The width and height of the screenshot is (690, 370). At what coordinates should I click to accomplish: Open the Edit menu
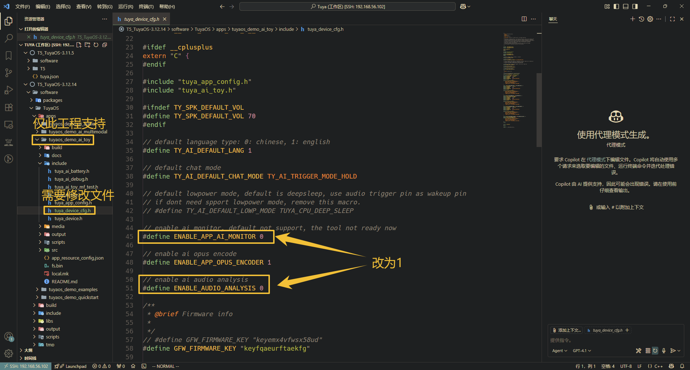pyautogui.click(x=43, y=6)
